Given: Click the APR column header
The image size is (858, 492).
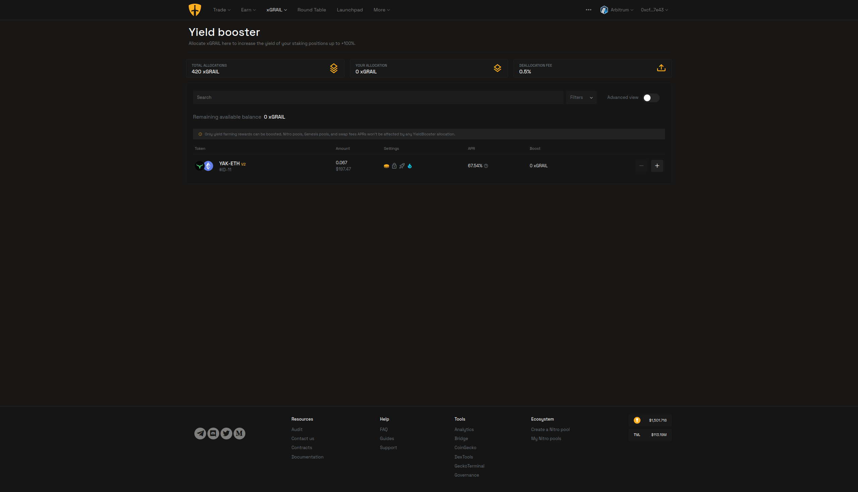Looking at the screenshot, I should click(x=471, y=149).
